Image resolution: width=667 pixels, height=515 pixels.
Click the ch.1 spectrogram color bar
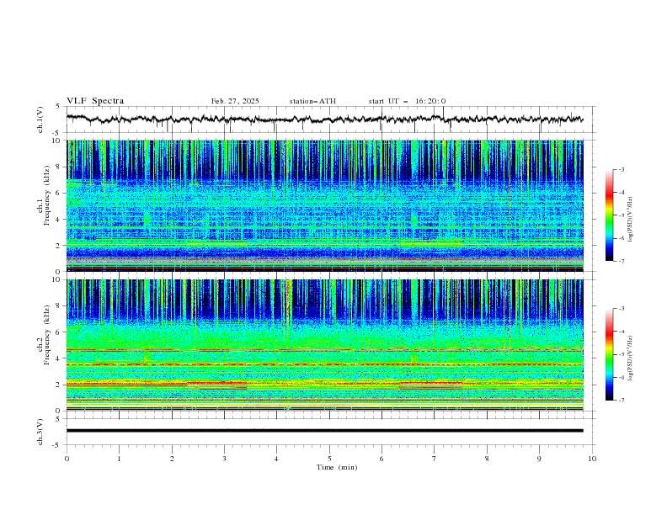pyautogui.click(x=609, y=215)
